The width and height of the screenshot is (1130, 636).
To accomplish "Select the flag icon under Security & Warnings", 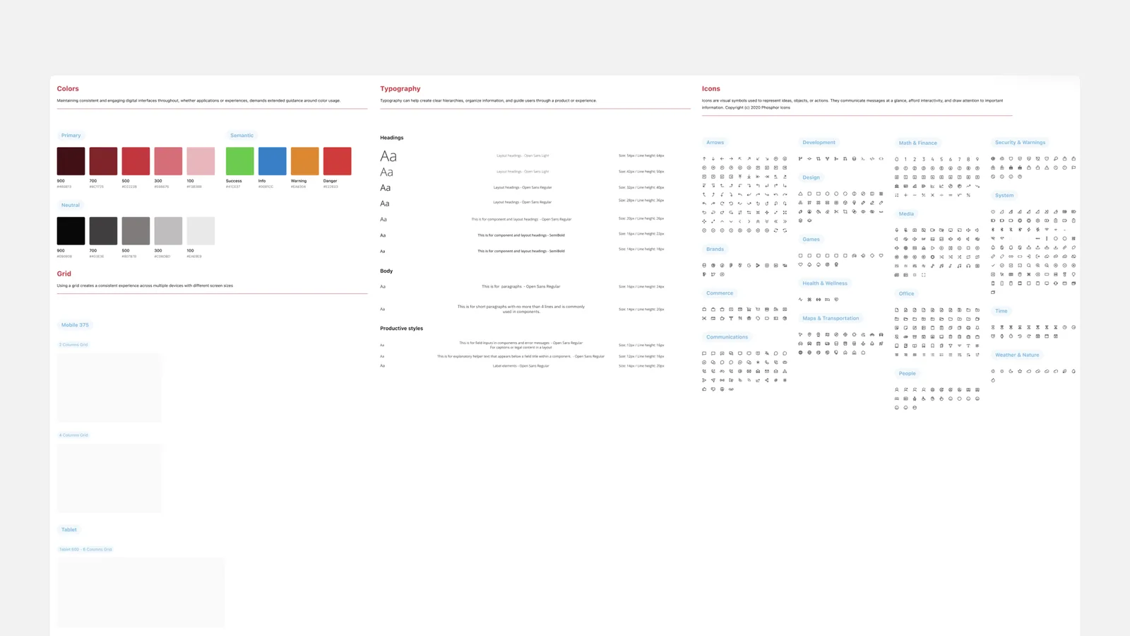I will (1073, 167).
